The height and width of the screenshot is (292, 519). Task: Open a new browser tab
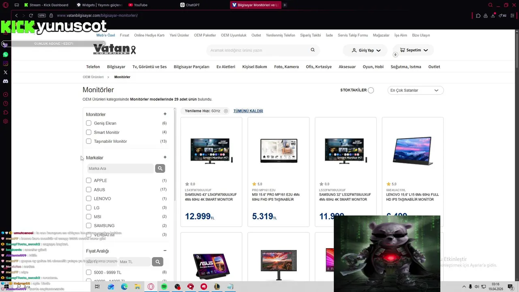(x=285, y=5)
